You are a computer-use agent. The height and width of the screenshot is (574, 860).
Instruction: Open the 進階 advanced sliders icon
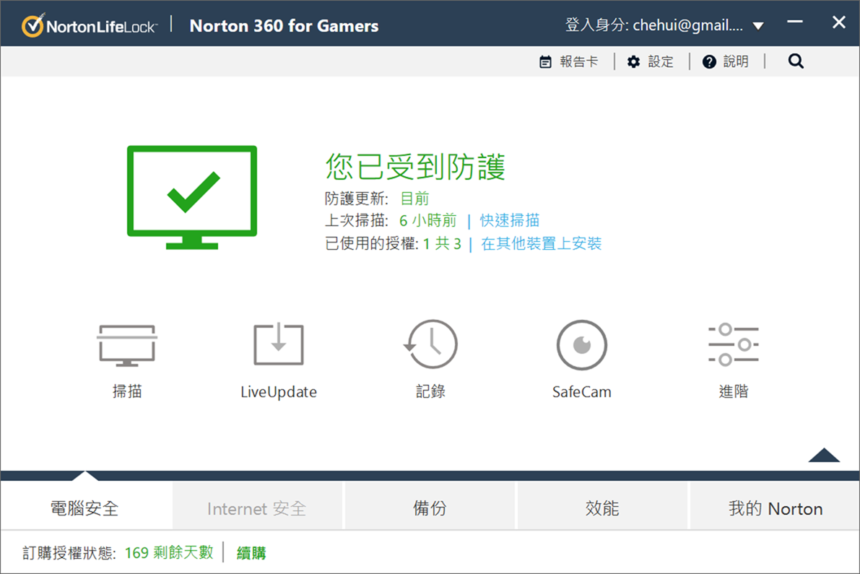(x=733, y=346)
